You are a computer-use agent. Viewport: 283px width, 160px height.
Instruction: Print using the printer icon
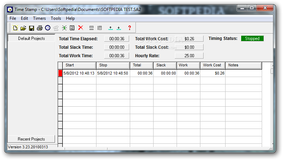(x=40, y=28)
